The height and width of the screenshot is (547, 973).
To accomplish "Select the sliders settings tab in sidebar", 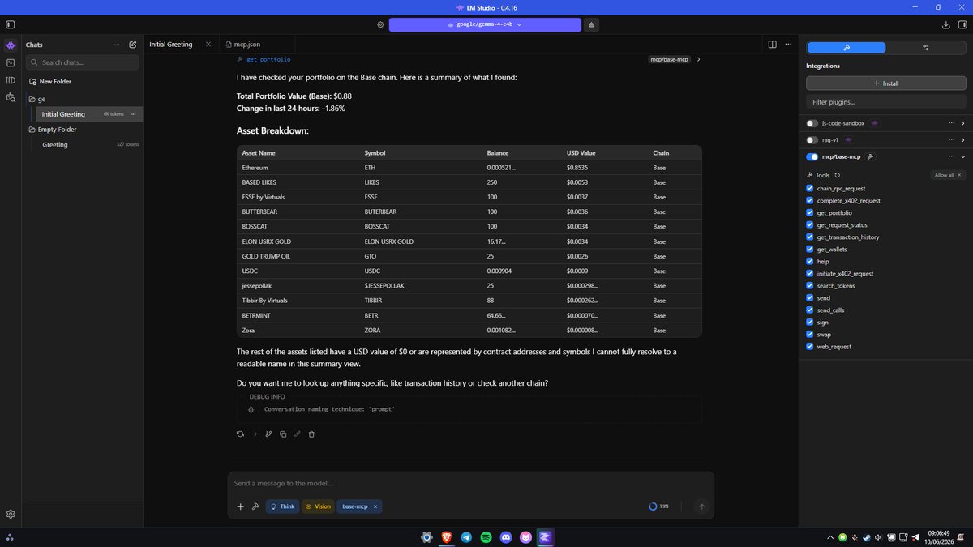I will (x=925, y=48).
